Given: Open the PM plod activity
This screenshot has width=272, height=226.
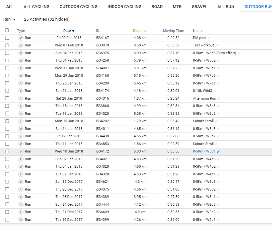Looking at the screenshot, I should (199, 38).
